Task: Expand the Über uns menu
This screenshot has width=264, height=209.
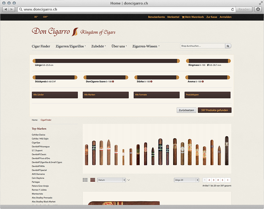Action: pos(119,46)
